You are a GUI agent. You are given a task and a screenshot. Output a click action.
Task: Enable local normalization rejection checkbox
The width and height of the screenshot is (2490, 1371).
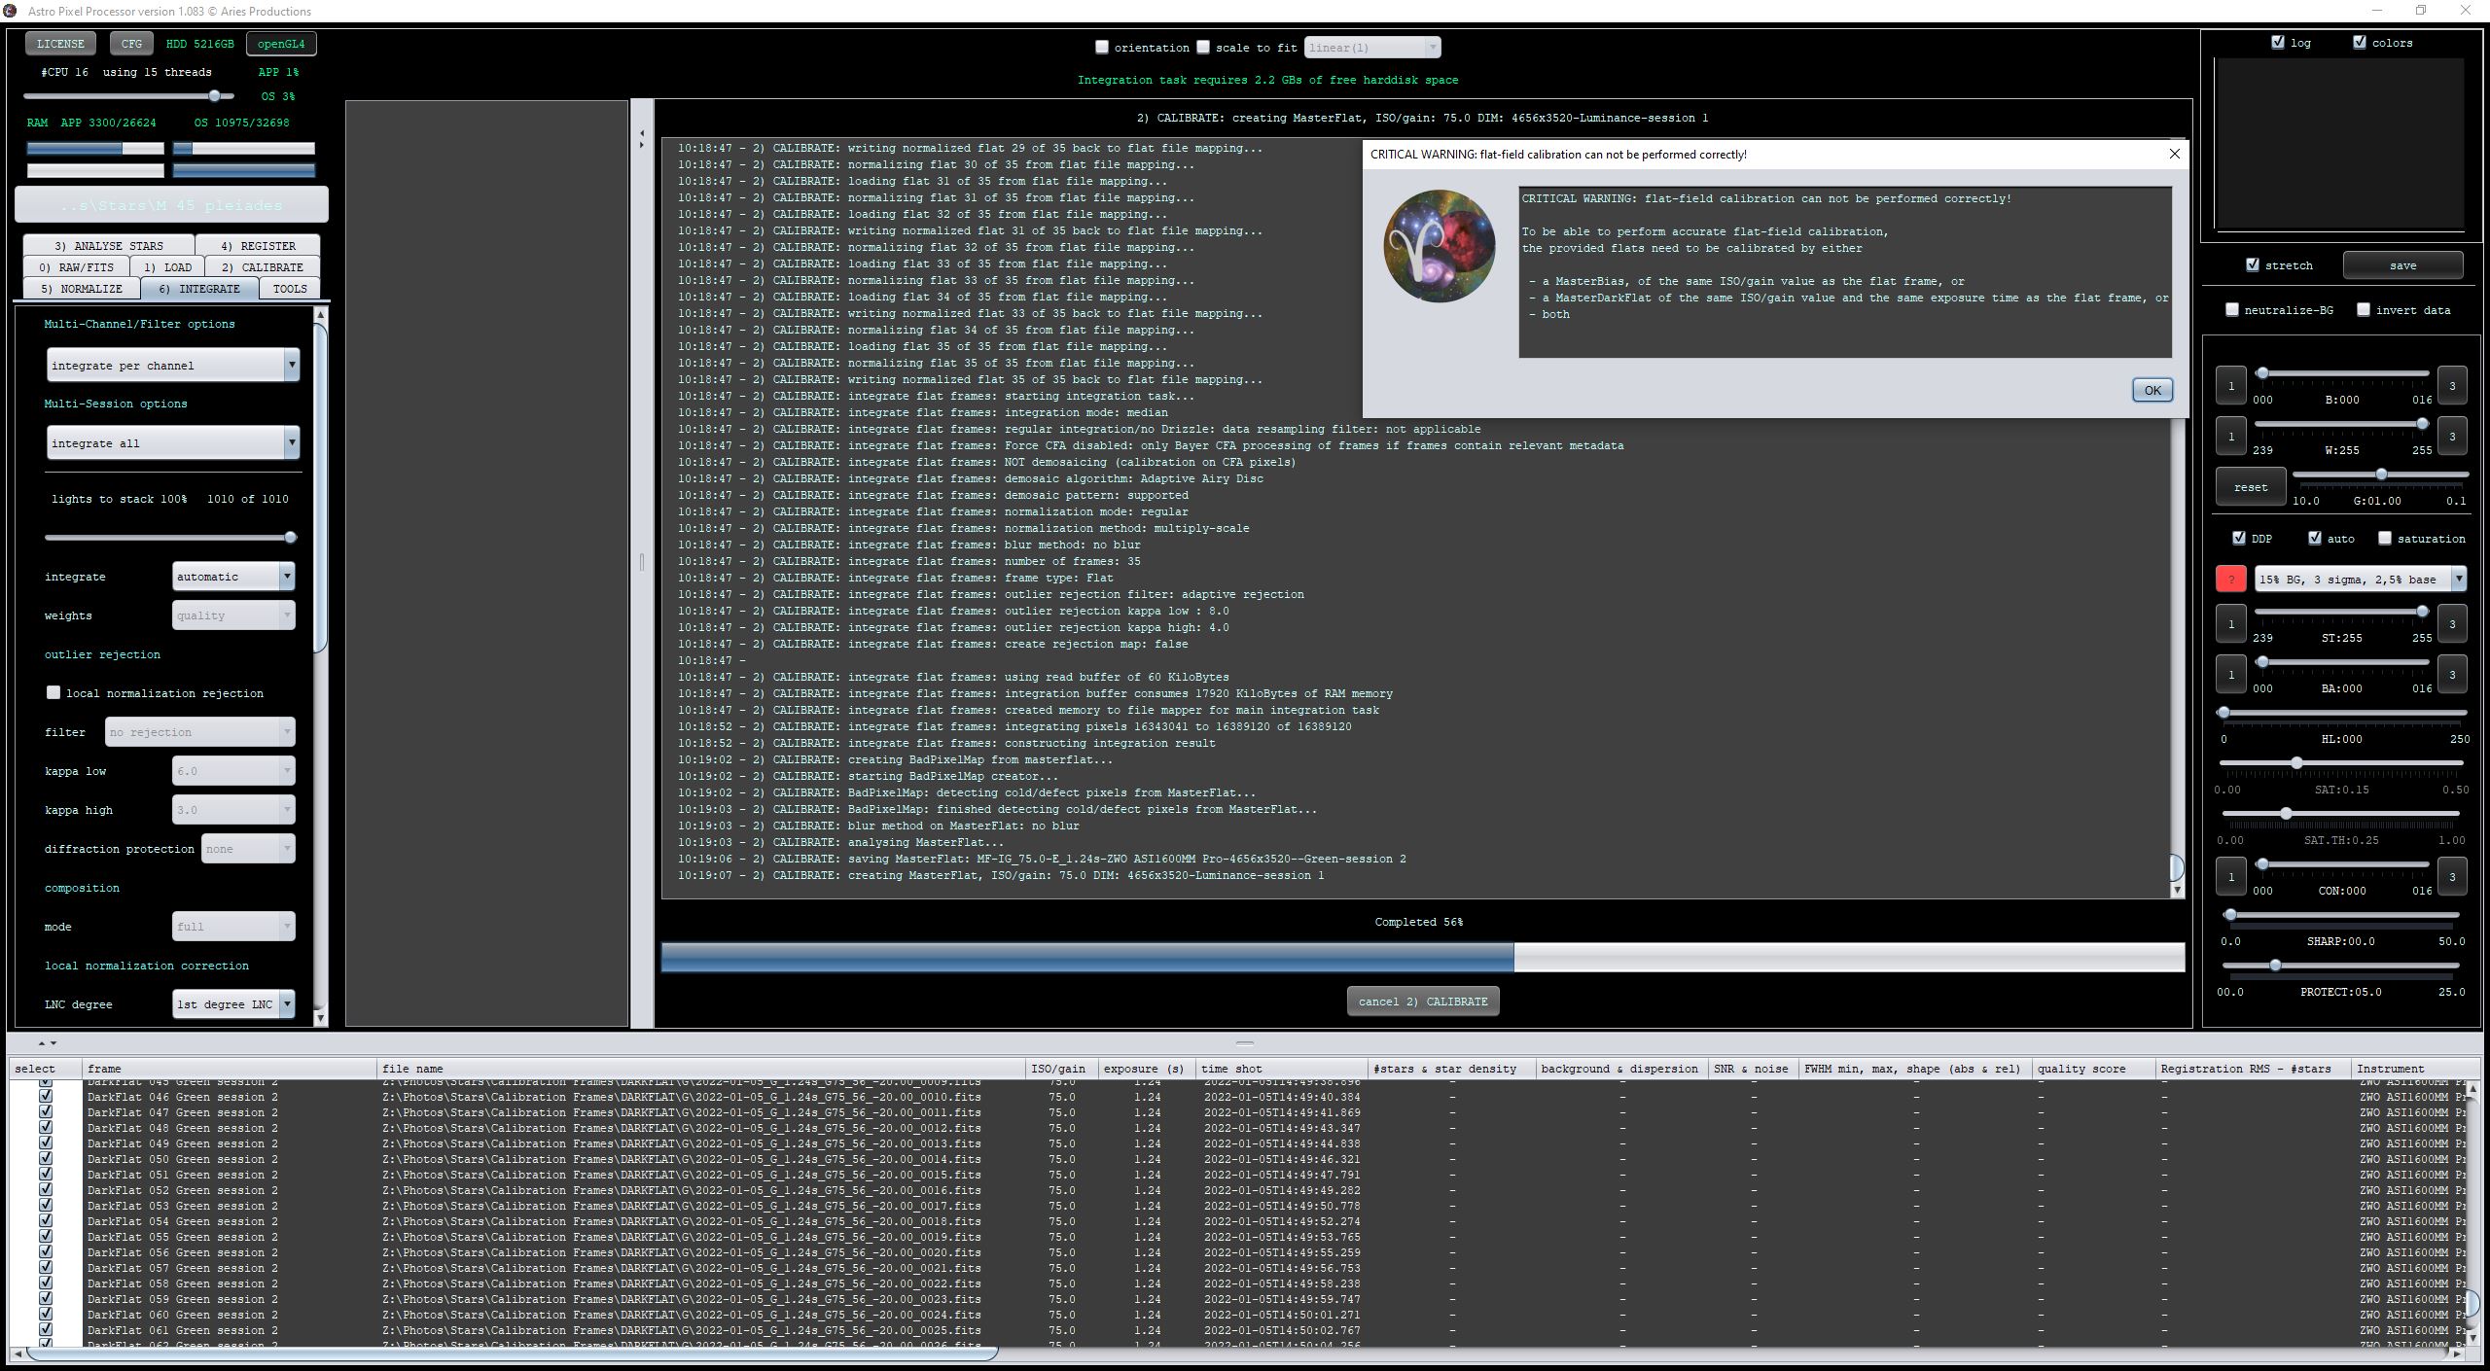click(x=53, y=692)
